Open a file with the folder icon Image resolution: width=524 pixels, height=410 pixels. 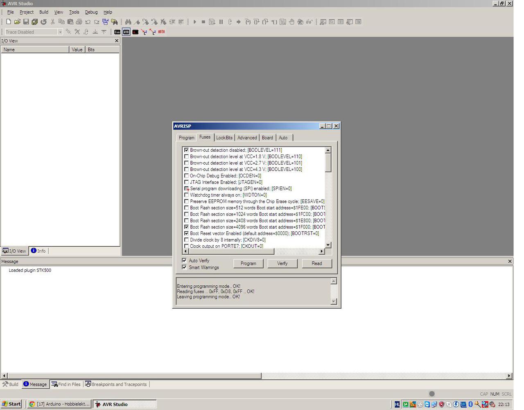pyautogui.click(x=17, y=22)
